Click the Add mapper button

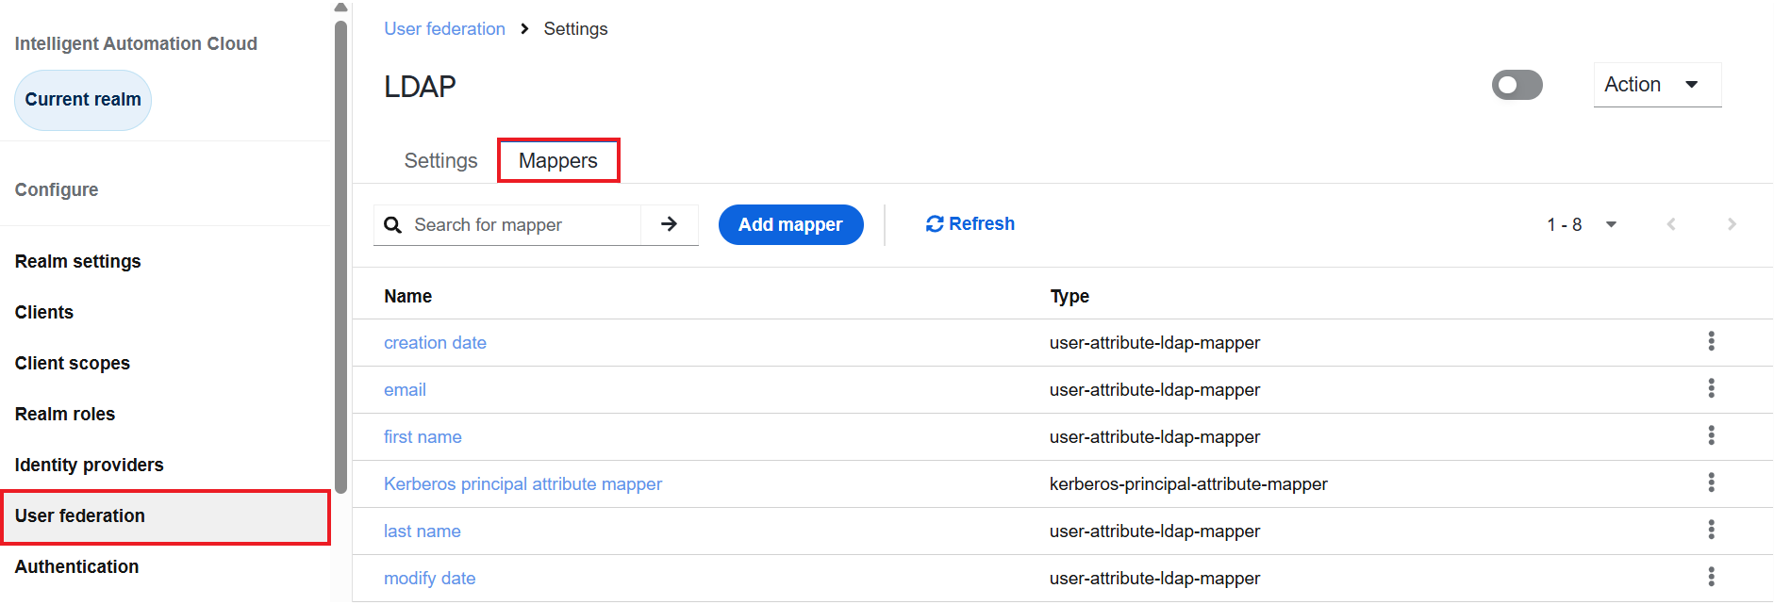coord(790,224)
